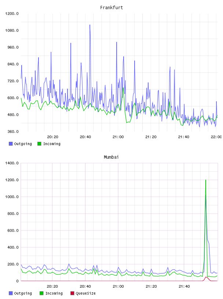Click the 960.0 y-axis label in Frankfurt chart

point(13,47)
